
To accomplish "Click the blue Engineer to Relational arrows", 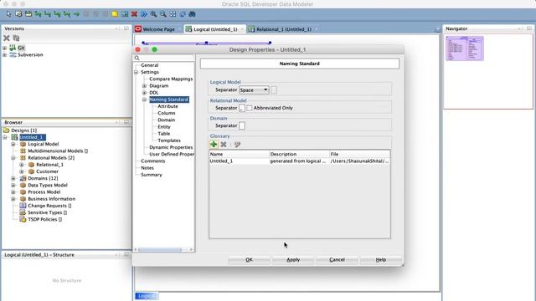I will [x=144, y=14].
